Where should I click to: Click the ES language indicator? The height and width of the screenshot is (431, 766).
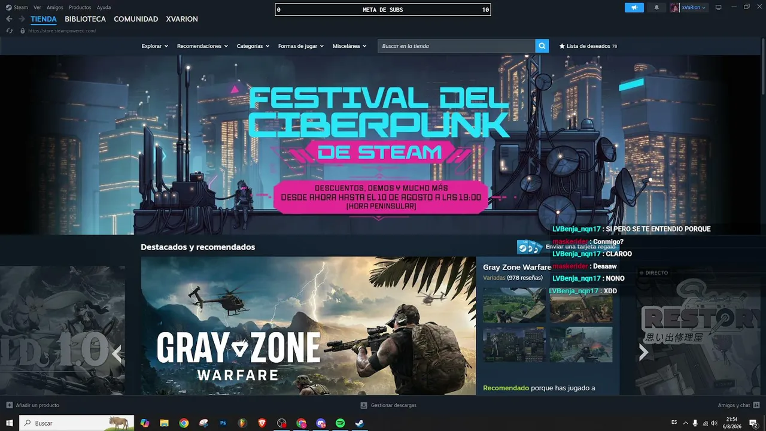coord(674,422)
